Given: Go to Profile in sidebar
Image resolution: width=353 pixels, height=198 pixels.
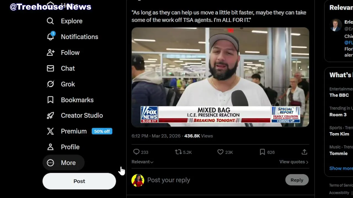Looking at the screenshot, I should [63, 147].
